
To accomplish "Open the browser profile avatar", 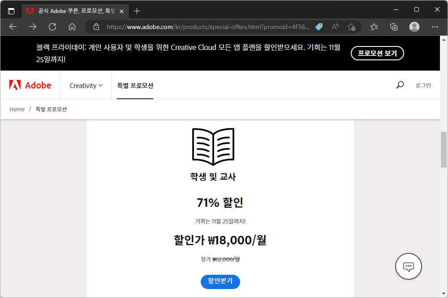I will [414, 27].
